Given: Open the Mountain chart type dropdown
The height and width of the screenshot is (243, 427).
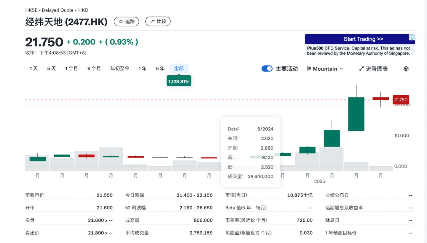Looking at the screenshot, I should tap(325, 69).
